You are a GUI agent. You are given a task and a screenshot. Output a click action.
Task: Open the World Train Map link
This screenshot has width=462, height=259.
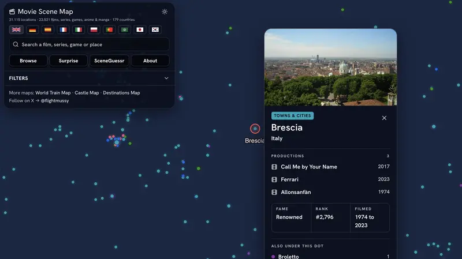[x=53, y=93]
